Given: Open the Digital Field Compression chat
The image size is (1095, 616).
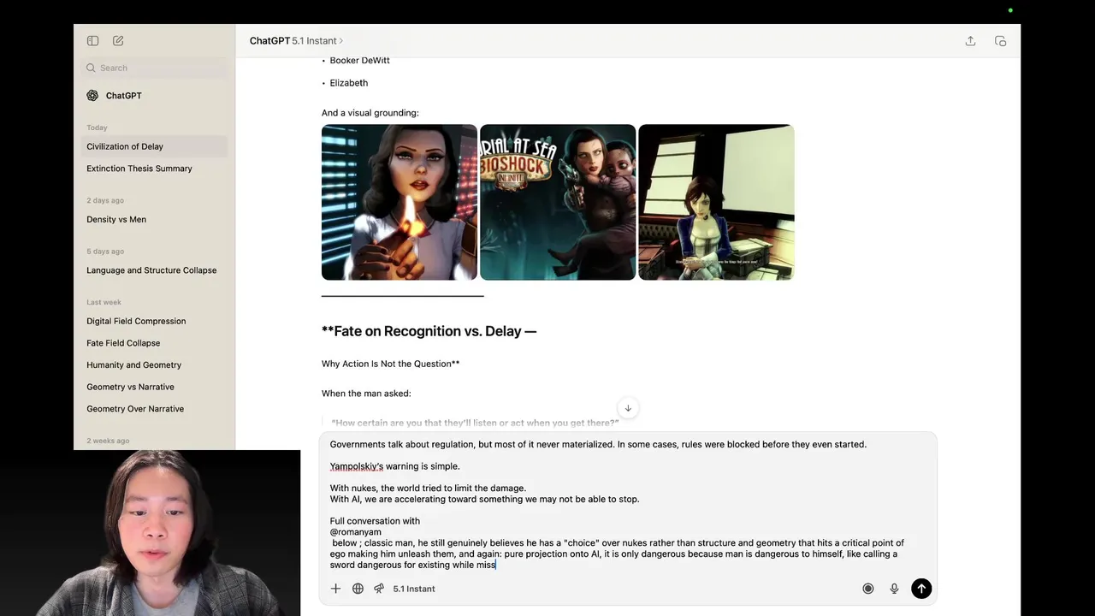Looking at the screenshot, I should [x=155, y=321].
